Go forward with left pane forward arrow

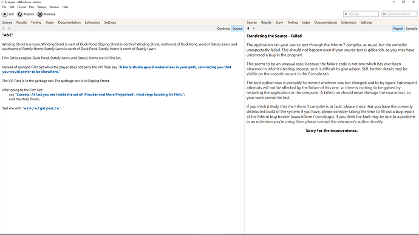9,29
